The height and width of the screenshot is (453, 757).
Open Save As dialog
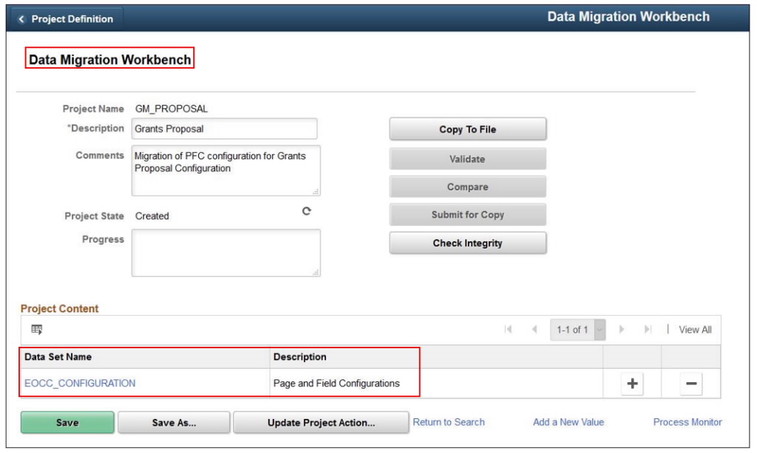[174, 422]
